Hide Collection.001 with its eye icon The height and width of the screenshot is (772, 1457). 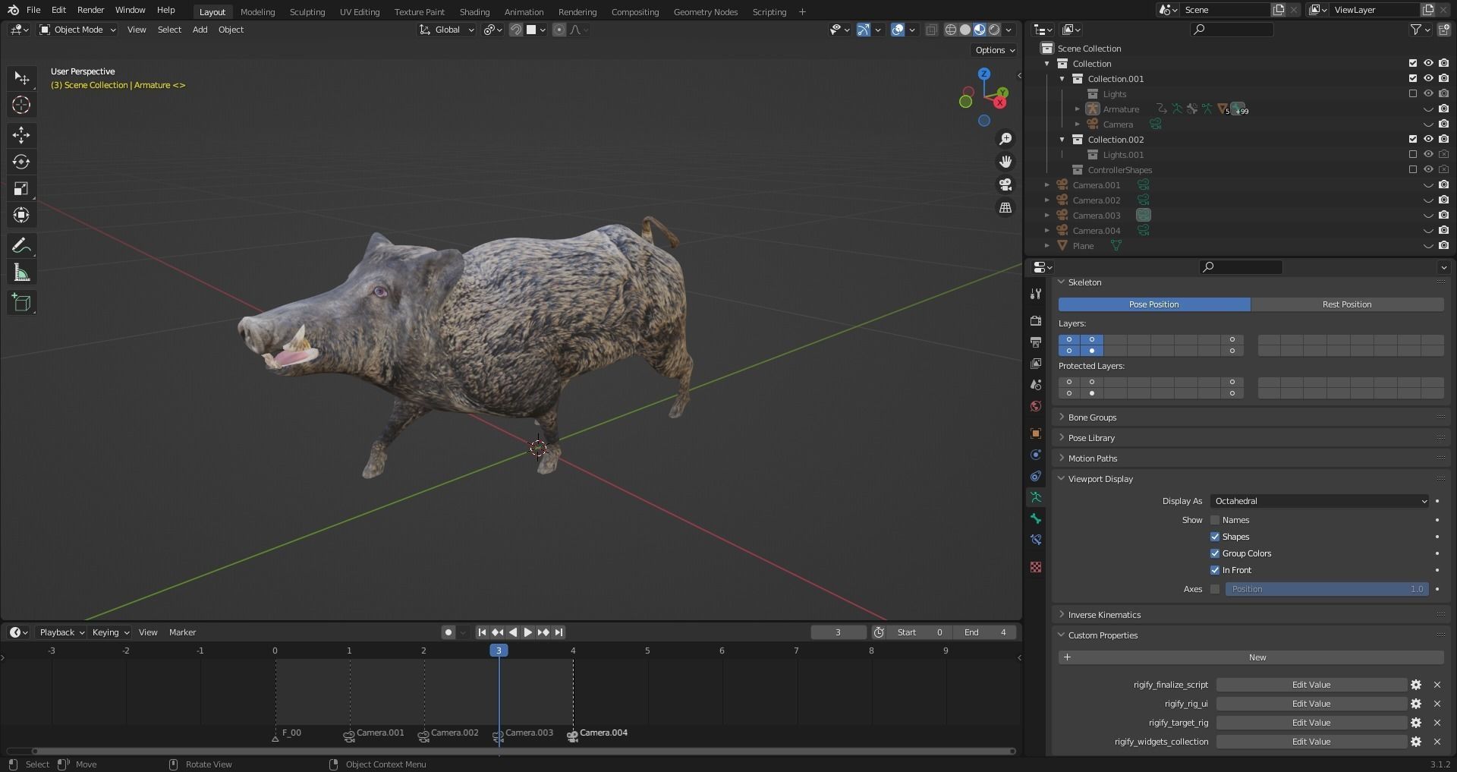click(1427, 78)
